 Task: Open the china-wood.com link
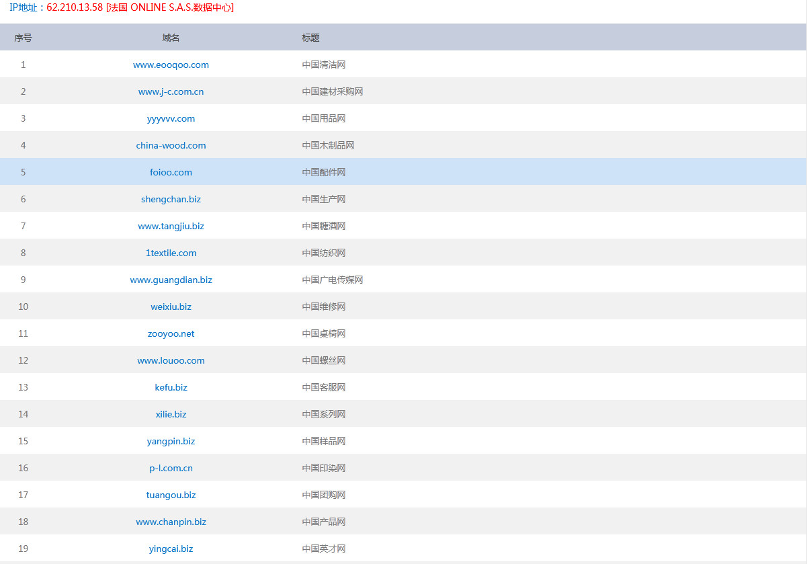pyautogui.click(x=171, y=145)
